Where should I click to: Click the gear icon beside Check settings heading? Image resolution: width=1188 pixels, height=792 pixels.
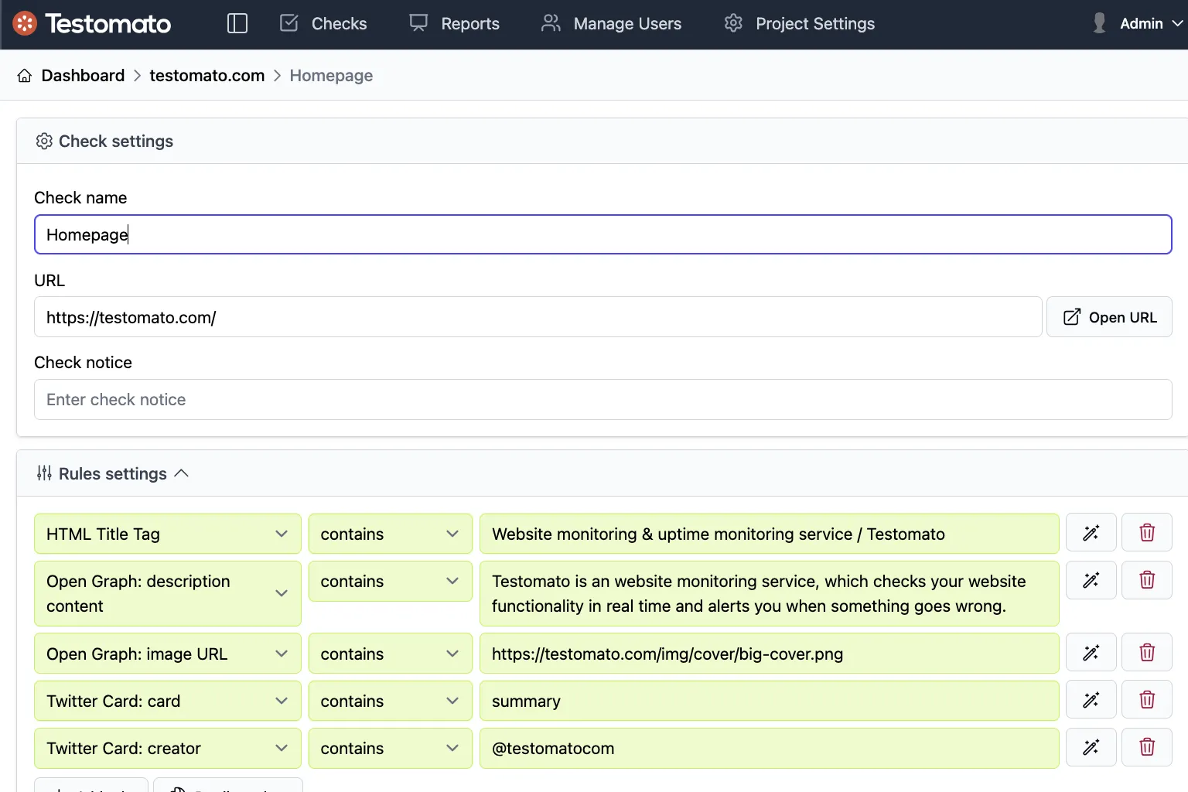coord(44,141)
